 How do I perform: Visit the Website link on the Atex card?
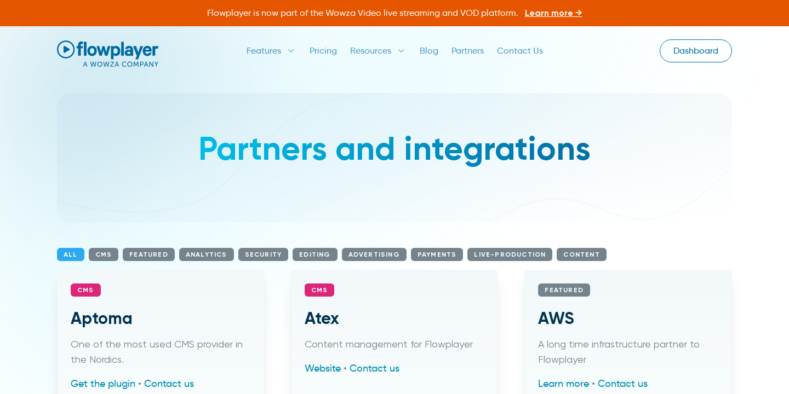323,368
